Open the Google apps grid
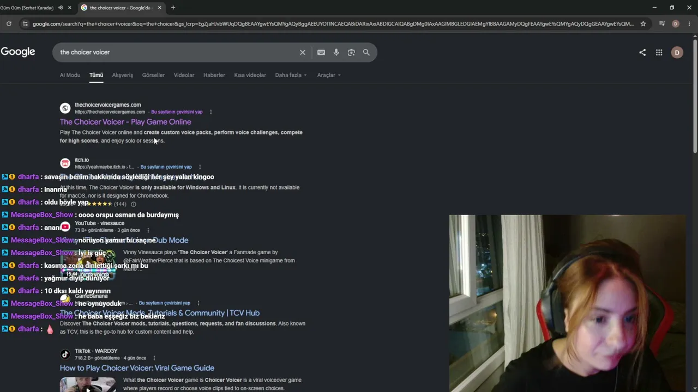The image size is (698, 392). [x=659, y=52]
